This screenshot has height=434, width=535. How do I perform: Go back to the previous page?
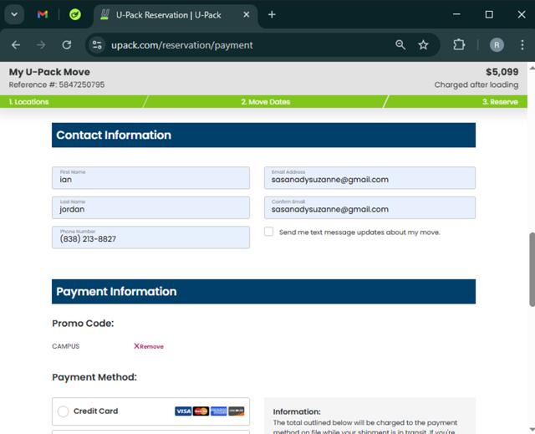coord(16,44)
